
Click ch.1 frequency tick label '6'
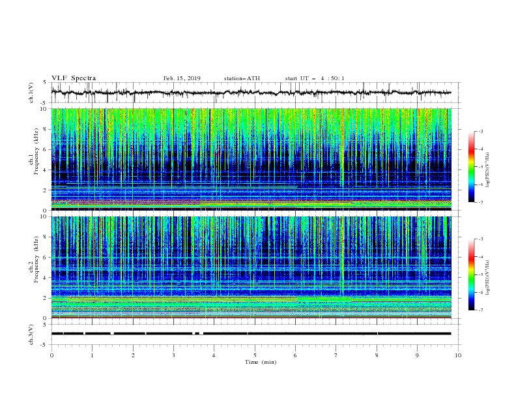click(46, 149)
